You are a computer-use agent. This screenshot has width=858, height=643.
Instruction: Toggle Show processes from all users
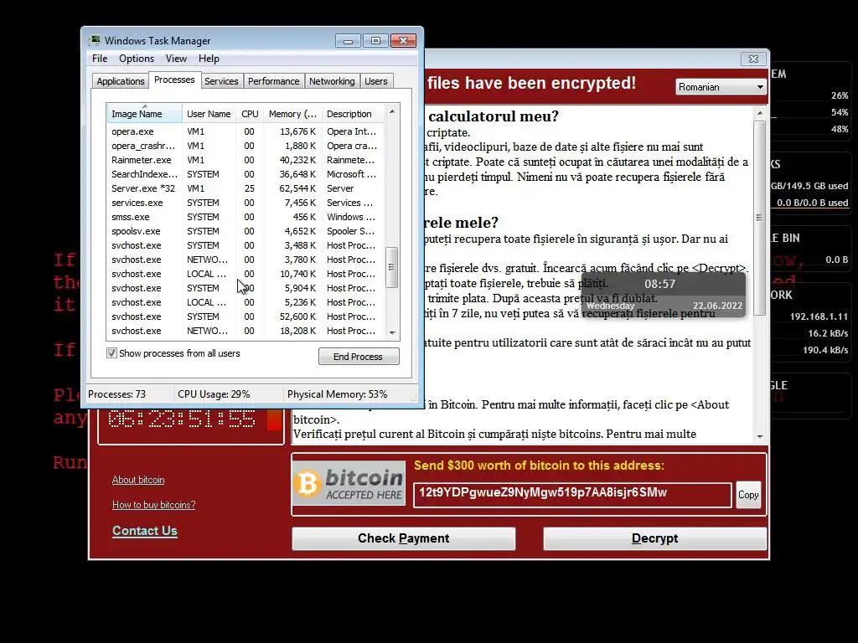111,353
